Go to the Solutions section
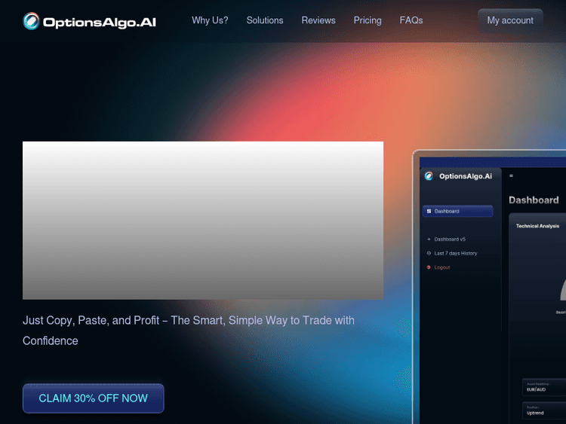 coord(265,20)
